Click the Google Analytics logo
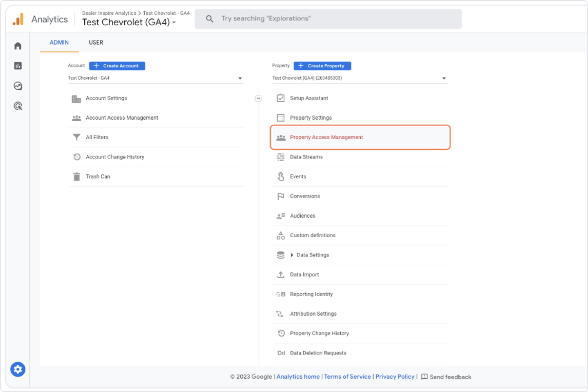This screenshot has height=392, width=588. (18, 19)
